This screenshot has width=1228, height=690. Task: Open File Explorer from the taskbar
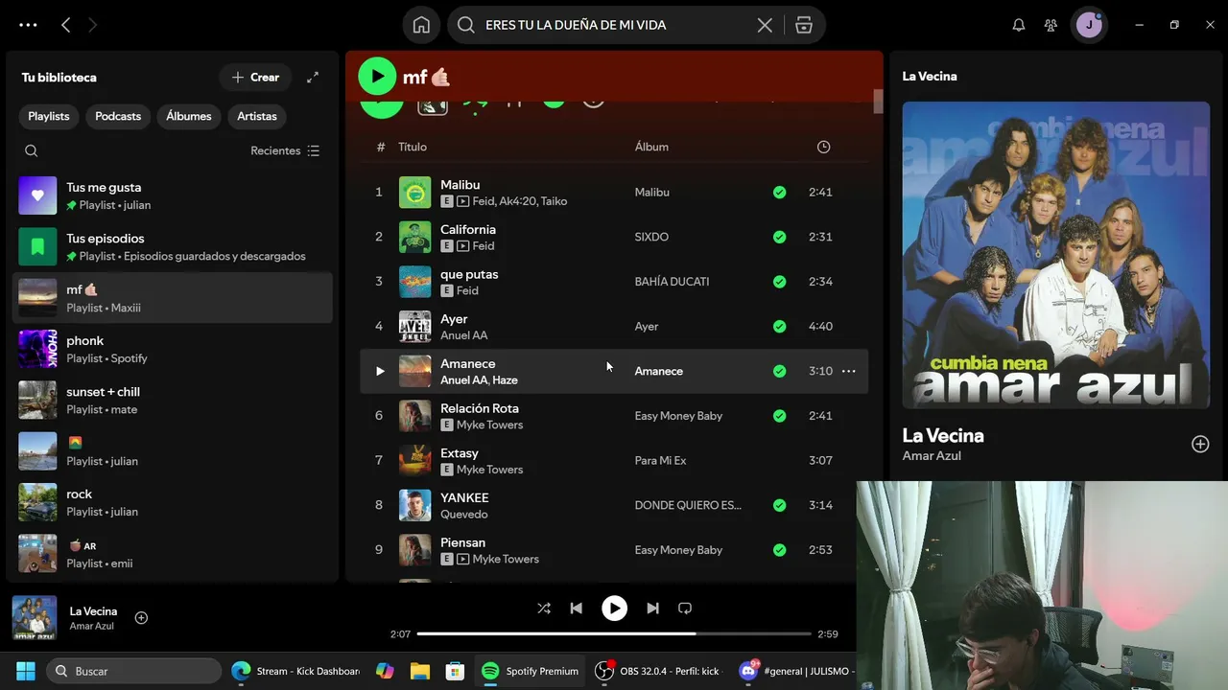(420, 671)
